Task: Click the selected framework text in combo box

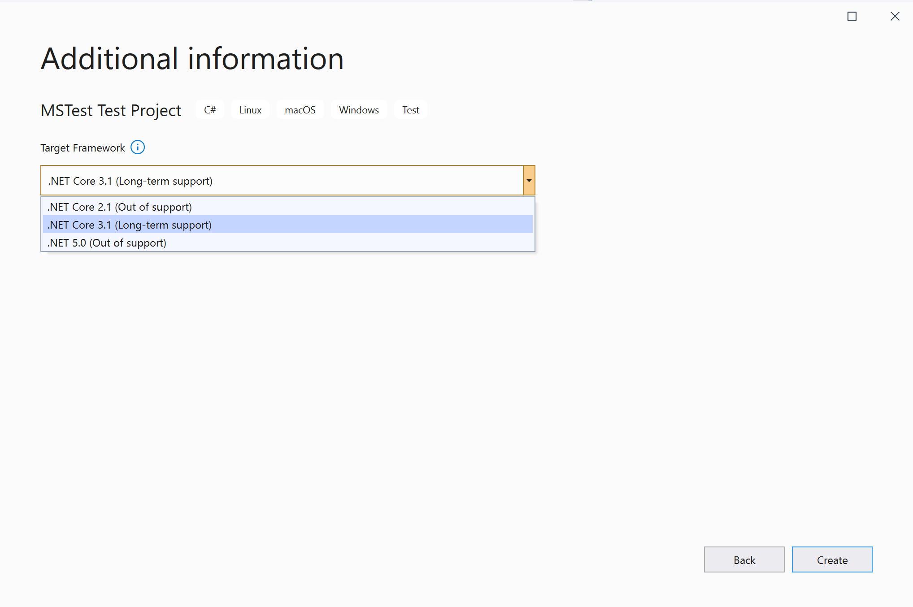Action: (x=130, y=181)
